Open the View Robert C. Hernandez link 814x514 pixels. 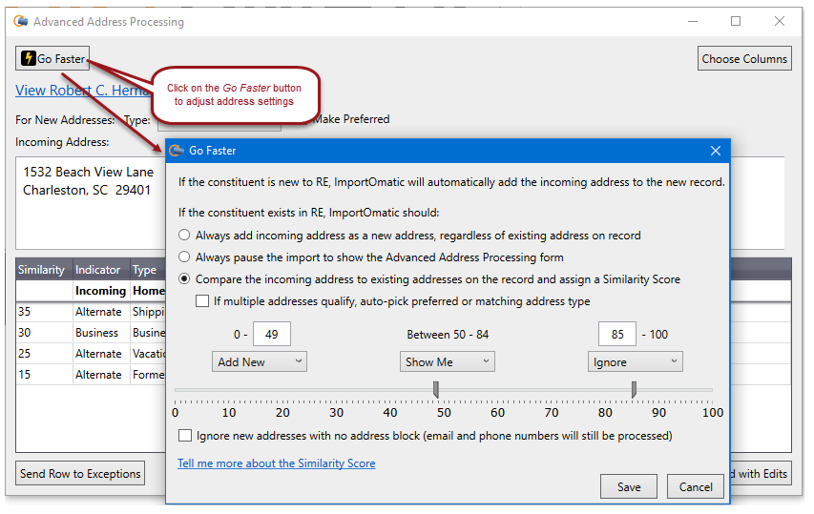[83, 91]
